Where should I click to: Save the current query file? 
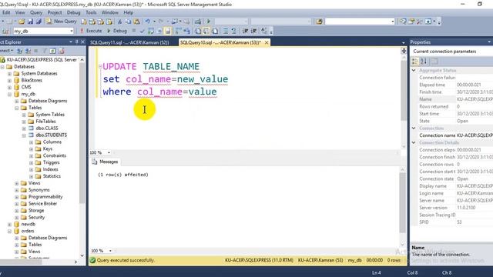30,22
